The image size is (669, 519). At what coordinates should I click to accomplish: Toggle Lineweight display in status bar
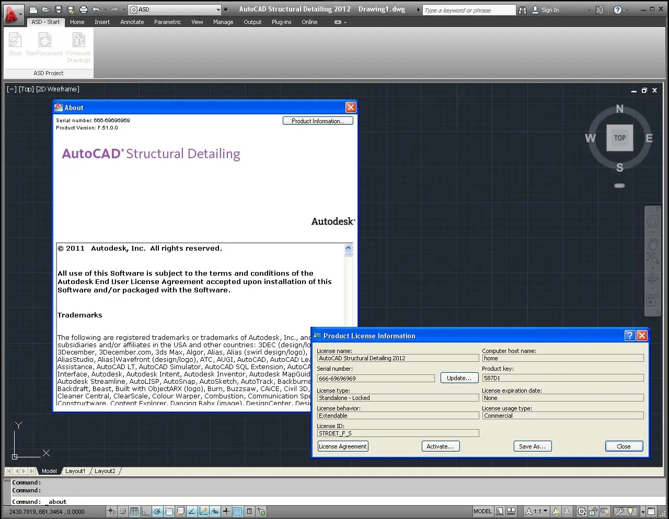pos(226,511)
